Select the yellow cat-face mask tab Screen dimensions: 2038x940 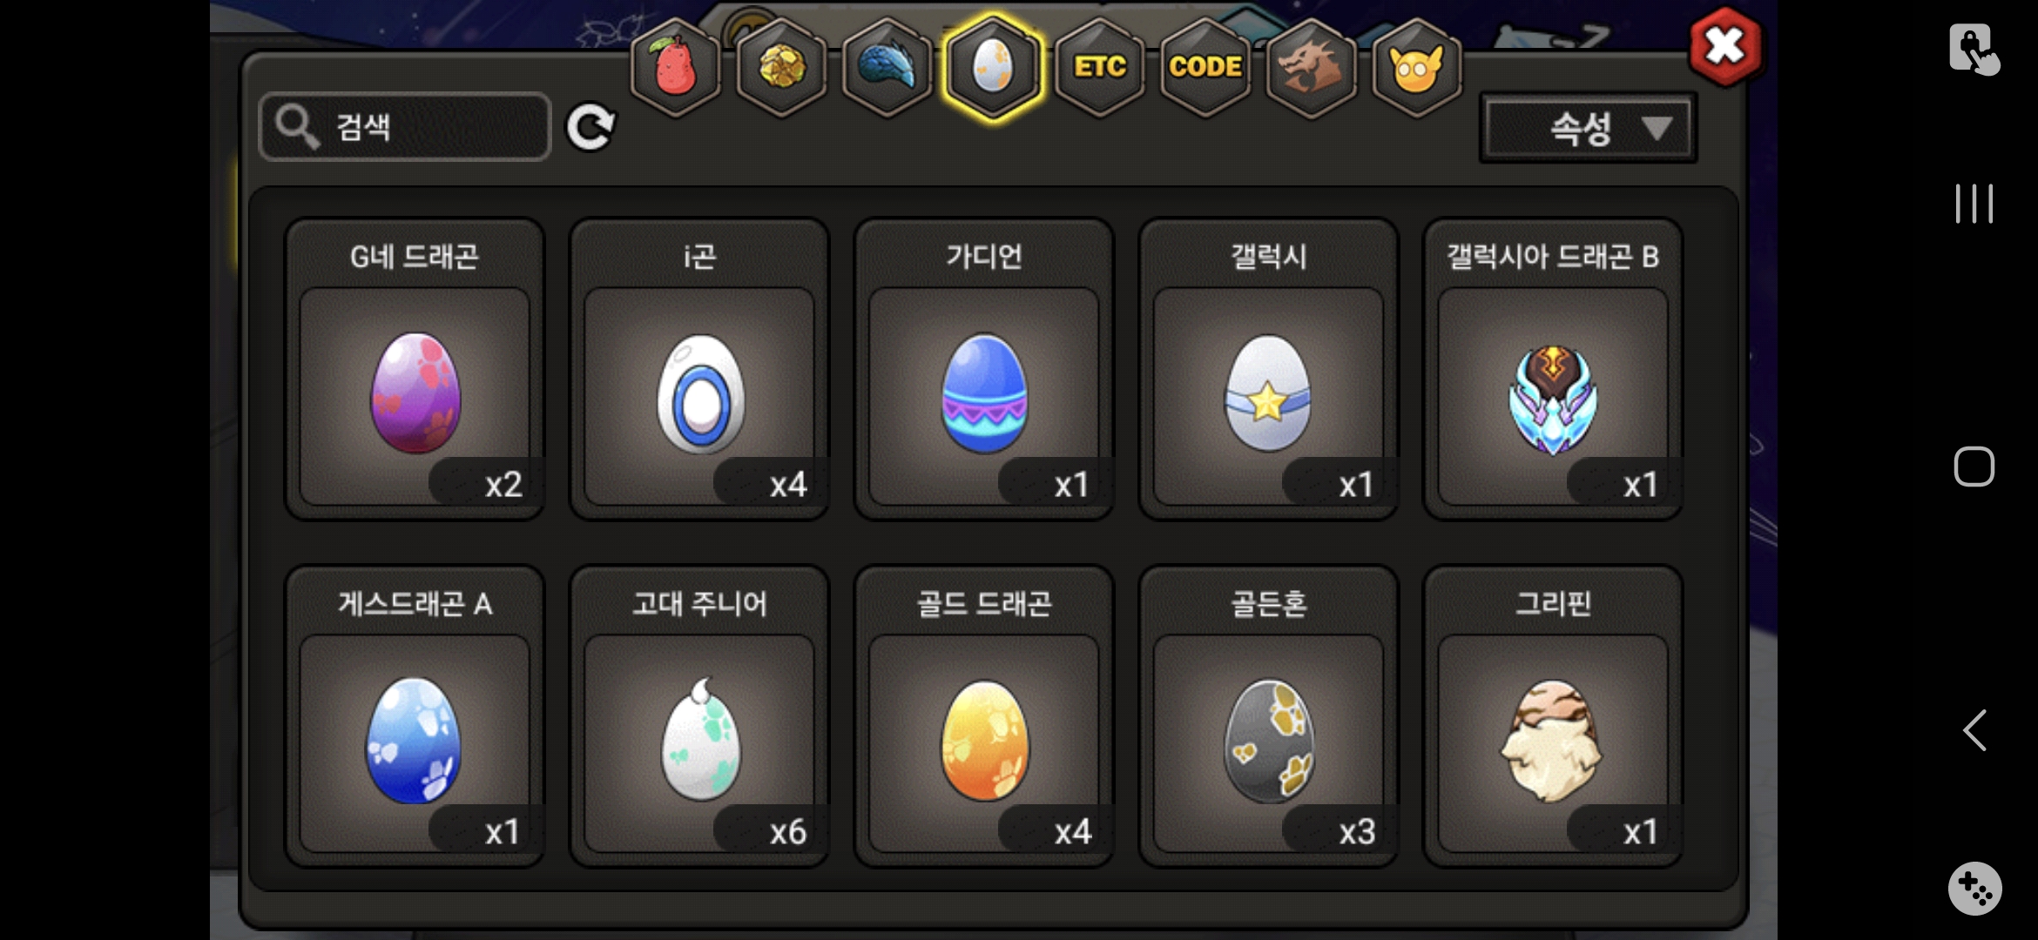[x=1417, y=68]
